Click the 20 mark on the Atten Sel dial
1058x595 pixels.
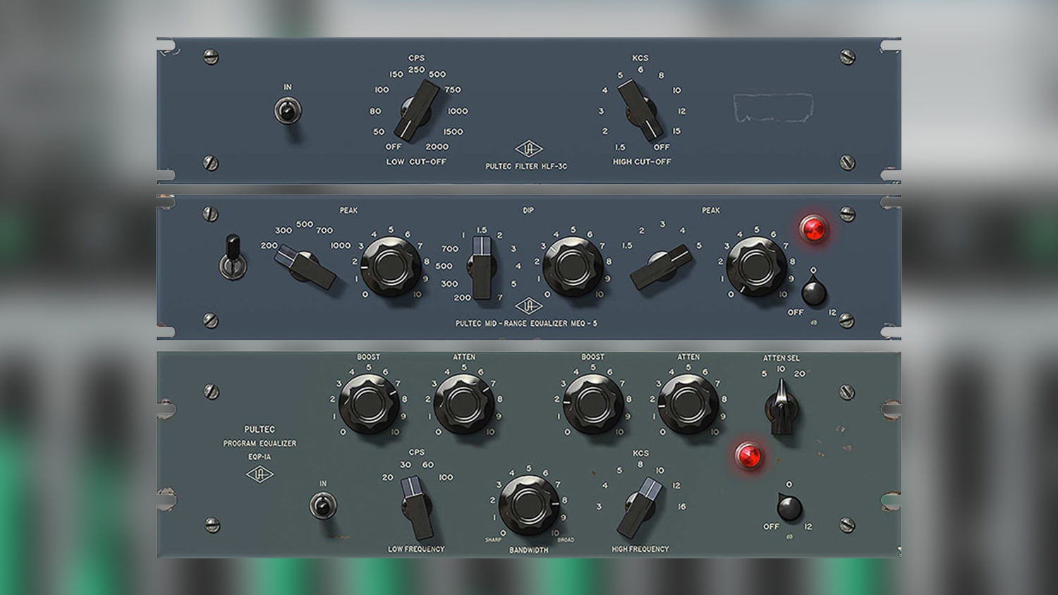point(800,374)
